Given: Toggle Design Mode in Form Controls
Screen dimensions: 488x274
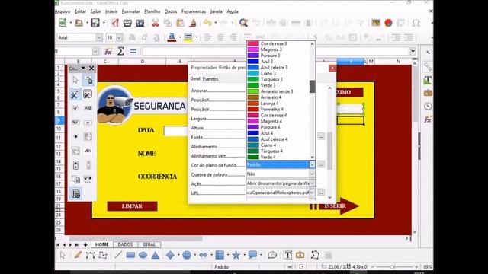Looking at the screenshot, I should pyautogui.click(x=88, y=80).
